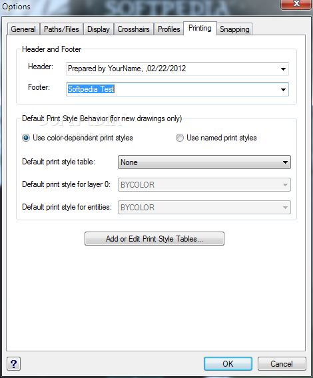Click inside the Footer text field

coord(172,89)
